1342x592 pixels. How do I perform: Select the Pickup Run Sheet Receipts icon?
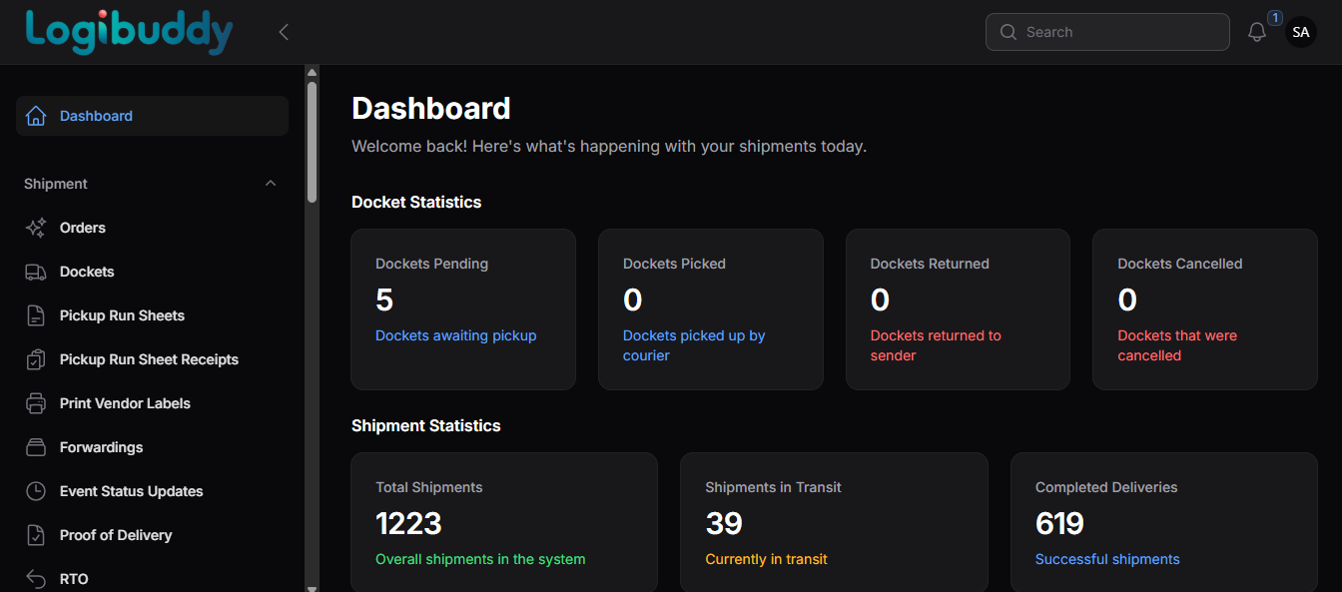click(x=35, y=359)
